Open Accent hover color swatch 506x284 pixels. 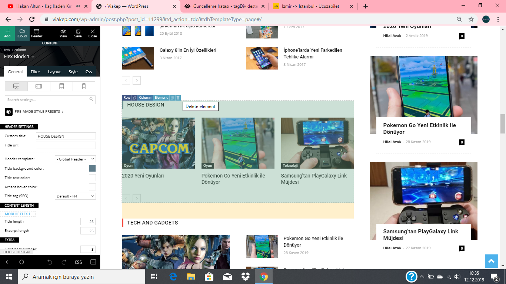pos(92,187)
